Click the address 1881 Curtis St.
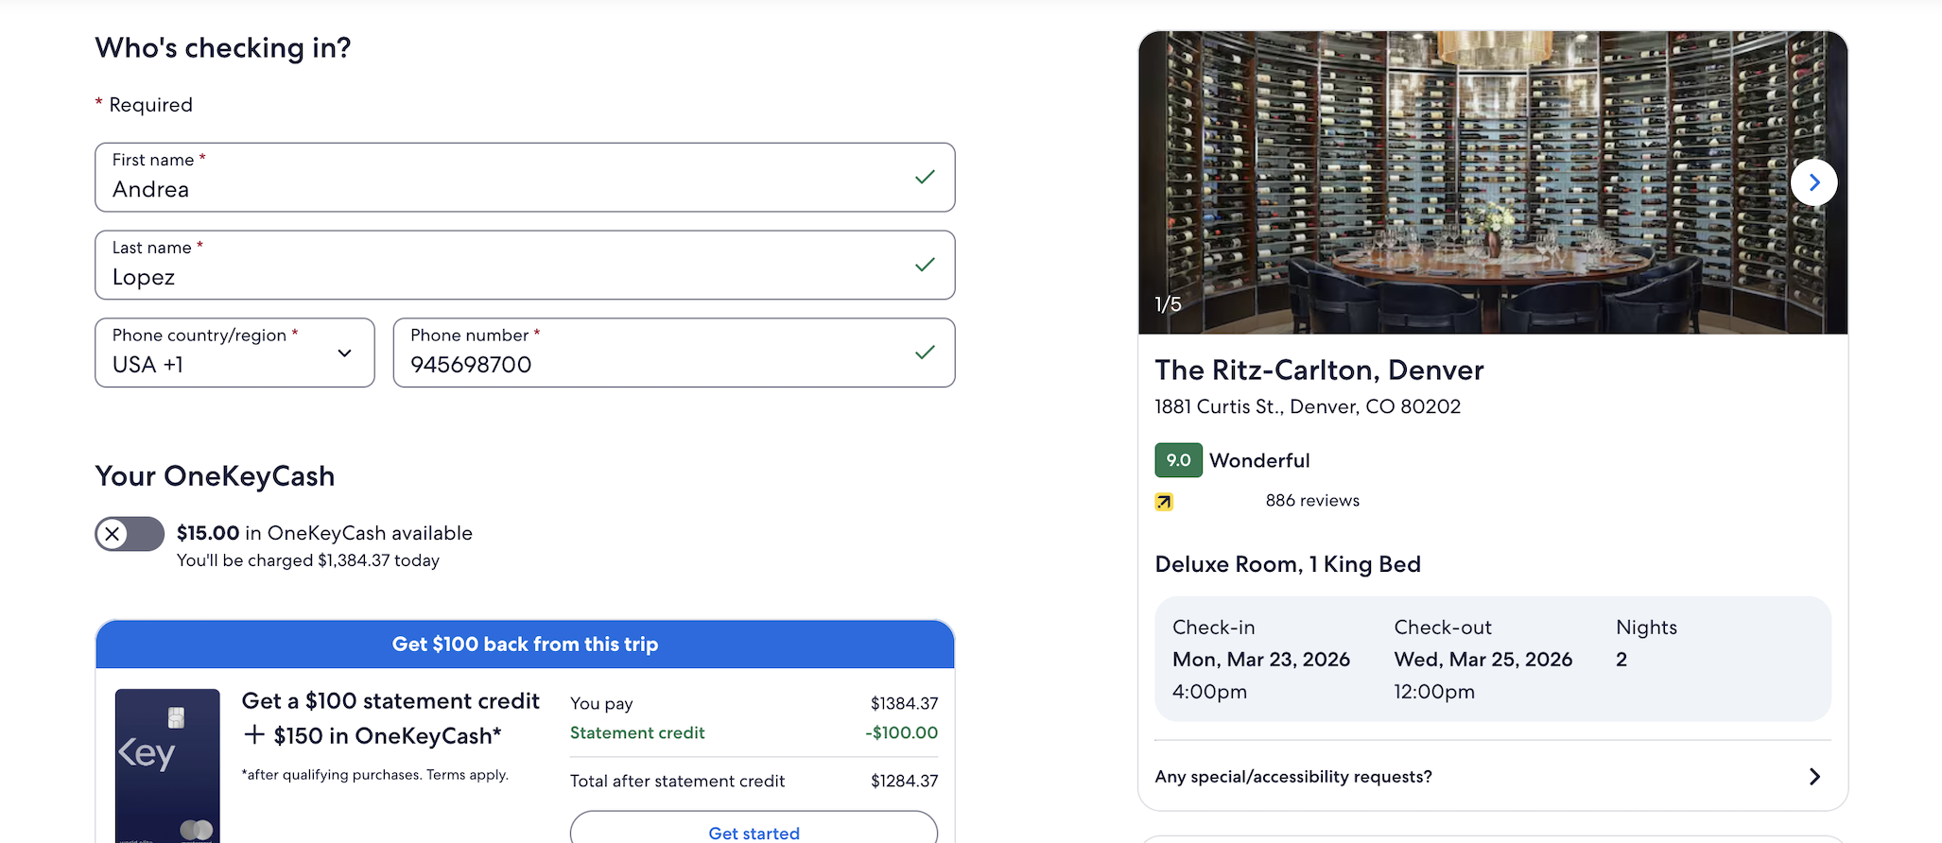1942x843 pixels. [1308, 407]
